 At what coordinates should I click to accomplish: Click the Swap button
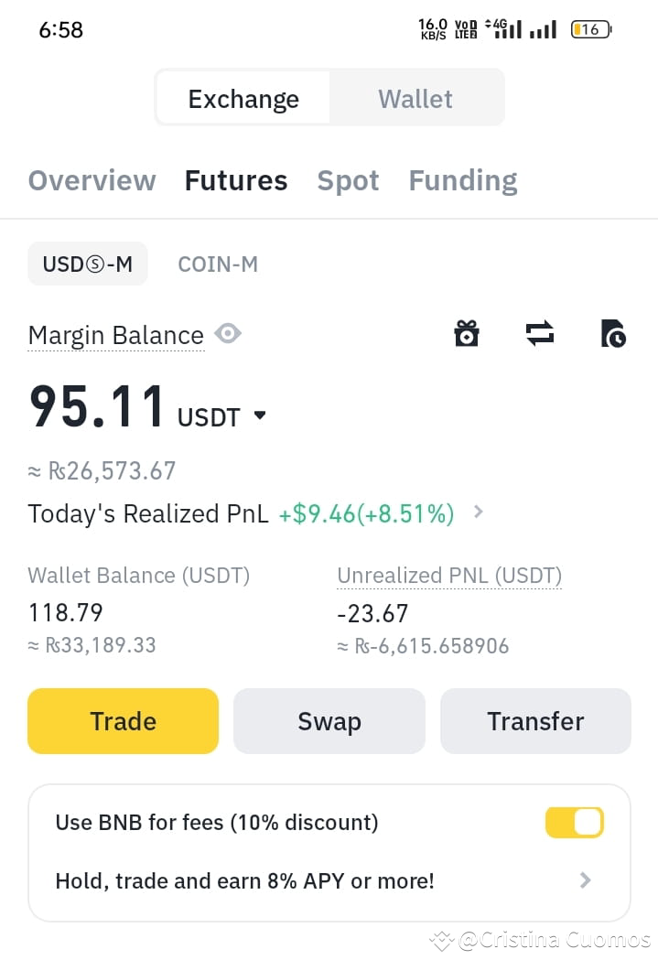329,721
